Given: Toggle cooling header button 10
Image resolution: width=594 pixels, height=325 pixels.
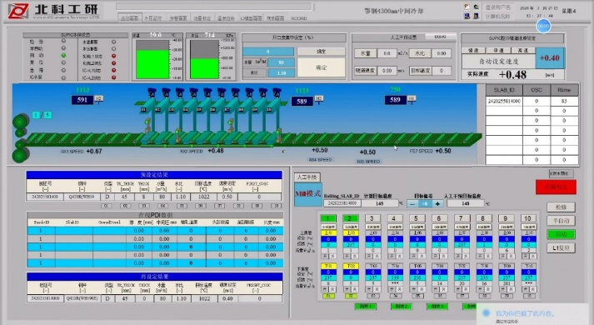Looking at the screenshot, I should pyautogui.click(x=527, y=218).
